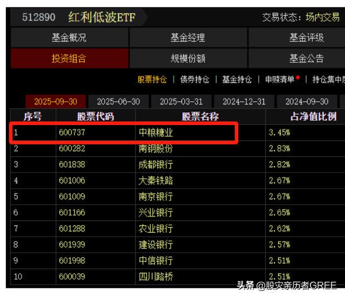Image resolution: width=345 pixels, height=298 pixels.
Task: Select the 2024-09-30 report date
Action: tap(307, 101)
